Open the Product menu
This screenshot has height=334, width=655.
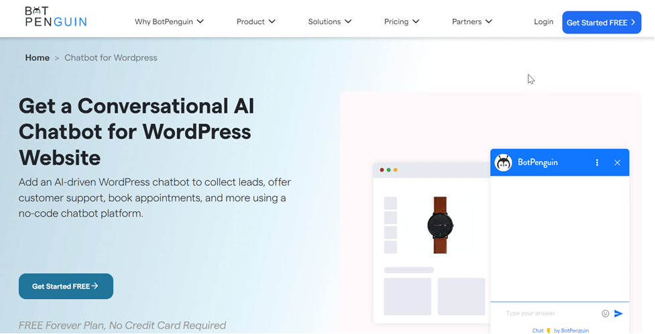[255, 21]
